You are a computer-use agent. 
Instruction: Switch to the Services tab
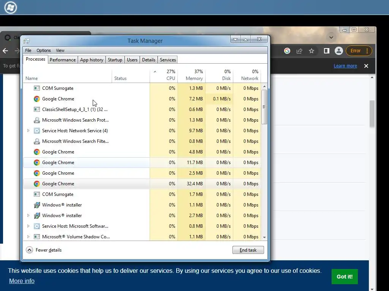pos(168,60)
